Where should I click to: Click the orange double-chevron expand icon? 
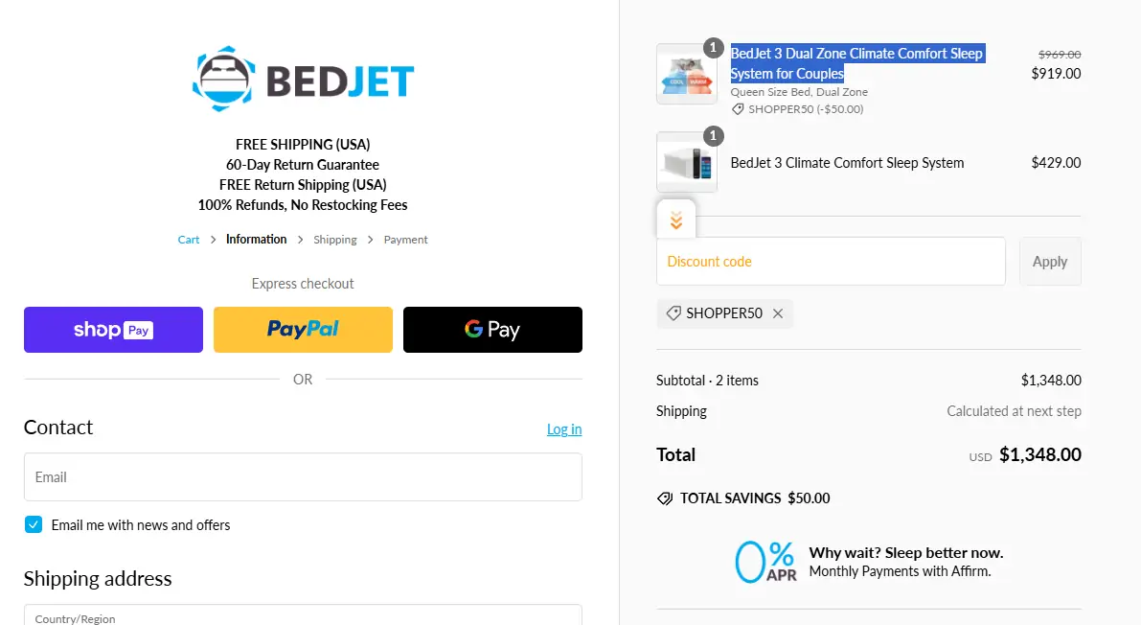(676, 220)
